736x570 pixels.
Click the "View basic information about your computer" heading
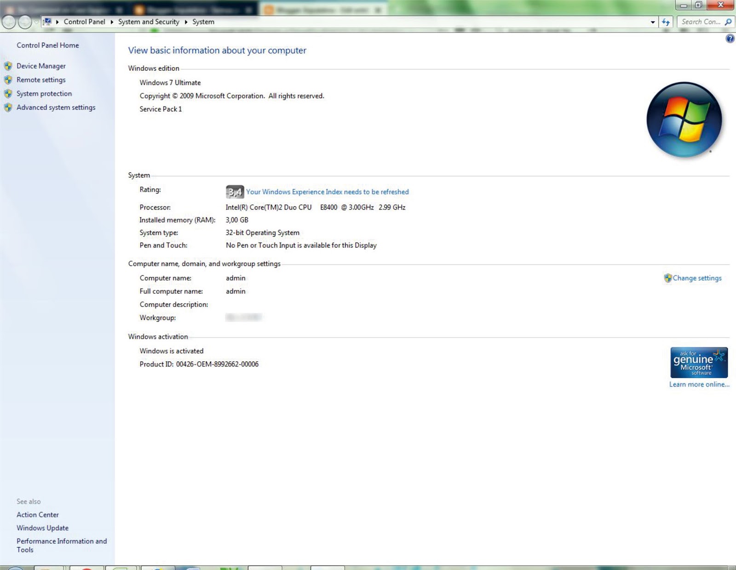tap(217, 51)
